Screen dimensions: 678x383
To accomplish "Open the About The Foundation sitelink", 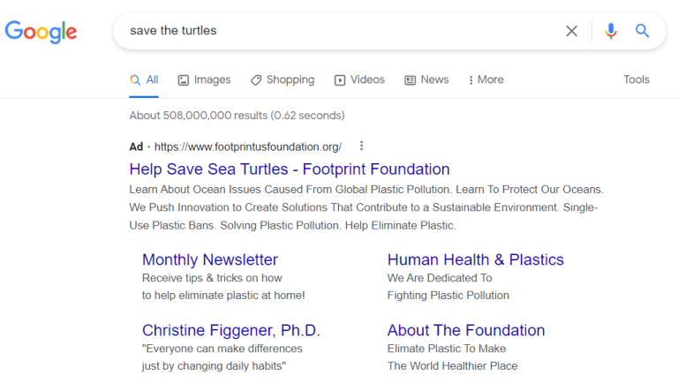I will (x=466, y=330).
